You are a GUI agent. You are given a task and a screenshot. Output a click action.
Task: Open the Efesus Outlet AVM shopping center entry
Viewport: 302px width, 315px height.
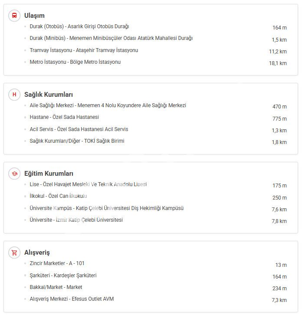pos(72,299)
